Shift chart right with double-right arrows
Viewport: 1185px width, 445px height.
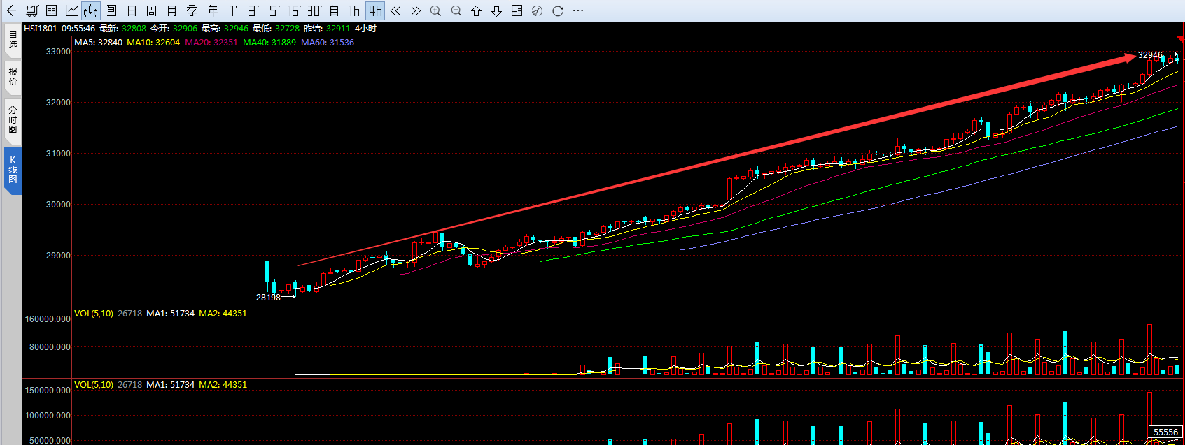(416, 10)
